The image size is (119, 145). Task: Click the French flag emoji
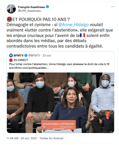pyautogui.click(x=82, y=35)
